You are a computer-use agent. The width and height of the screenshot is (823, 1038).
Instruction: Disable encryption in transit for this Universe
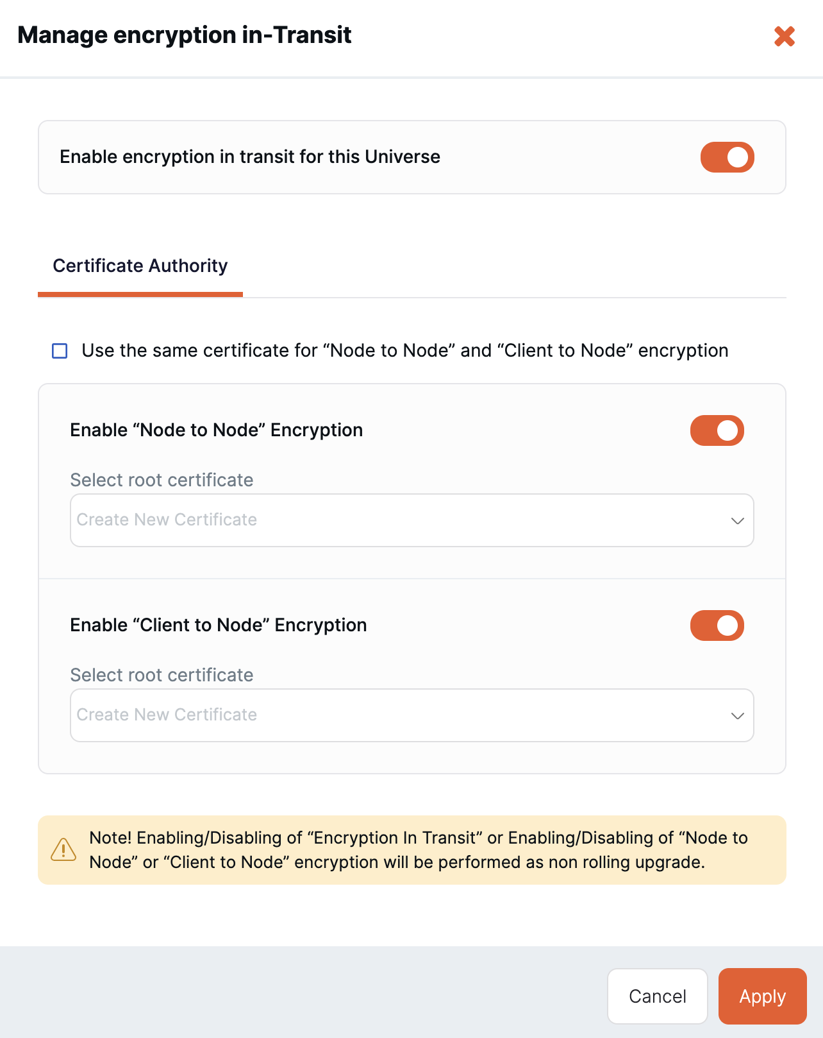coord(726,157)
